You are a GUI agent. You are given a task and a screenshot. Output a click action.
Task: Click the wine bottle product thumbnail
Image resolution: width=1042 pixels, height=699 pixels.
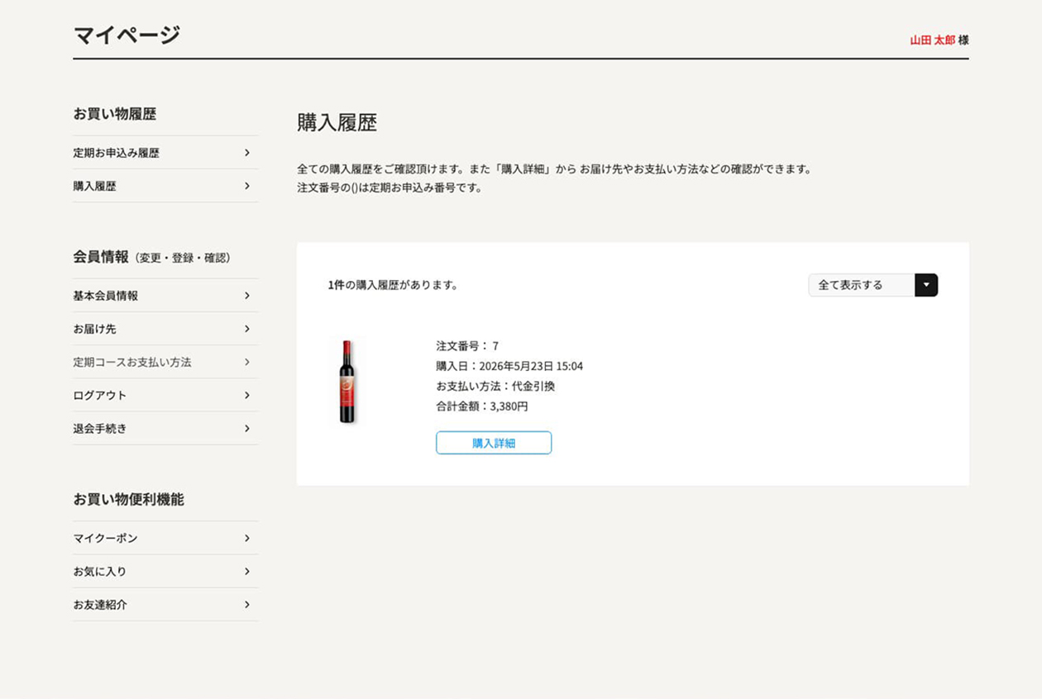tap(347, 382)
